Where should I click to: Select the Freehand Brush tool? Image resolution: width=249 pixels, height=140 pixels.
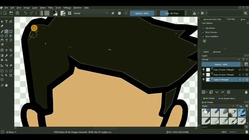[x=2, y=31]
